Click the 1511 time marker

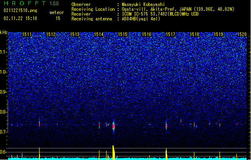pos(27,34)
